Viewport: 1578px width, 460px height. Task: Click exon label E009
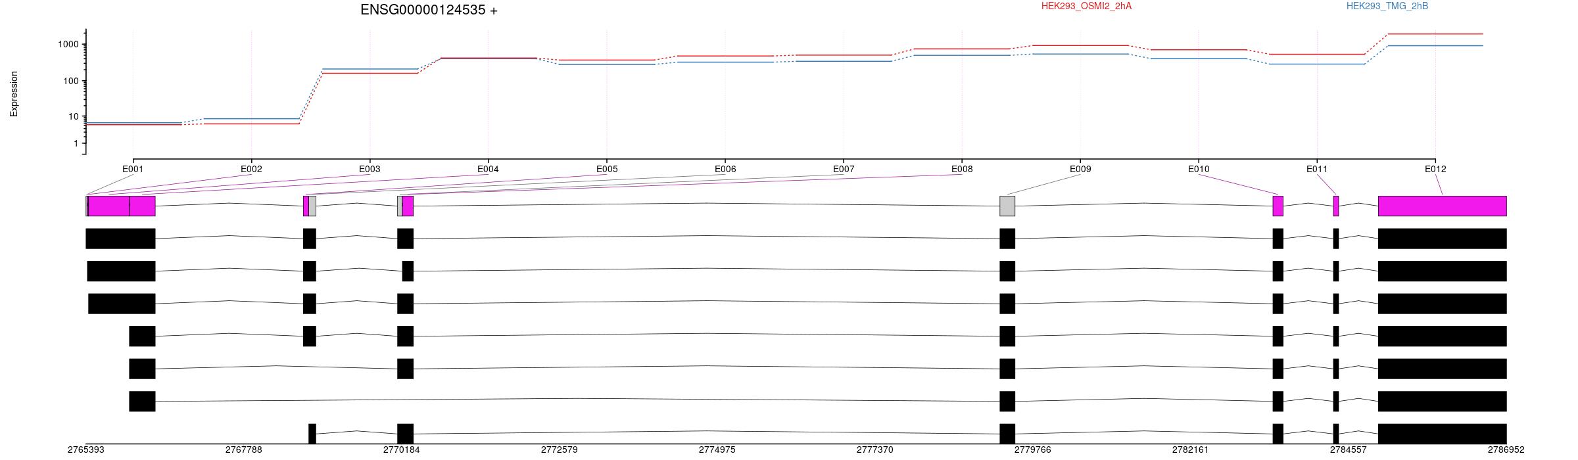[1080, 169]
